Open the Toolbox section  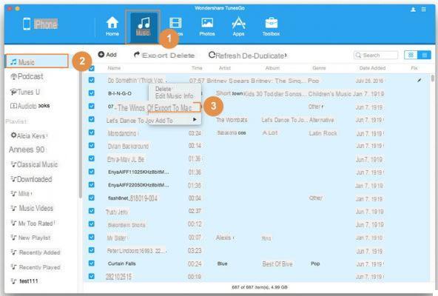[x=271, y=27]
